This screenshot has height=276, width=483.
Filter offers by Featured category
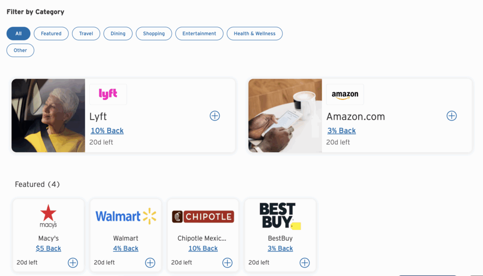click(x=51, y=33)
